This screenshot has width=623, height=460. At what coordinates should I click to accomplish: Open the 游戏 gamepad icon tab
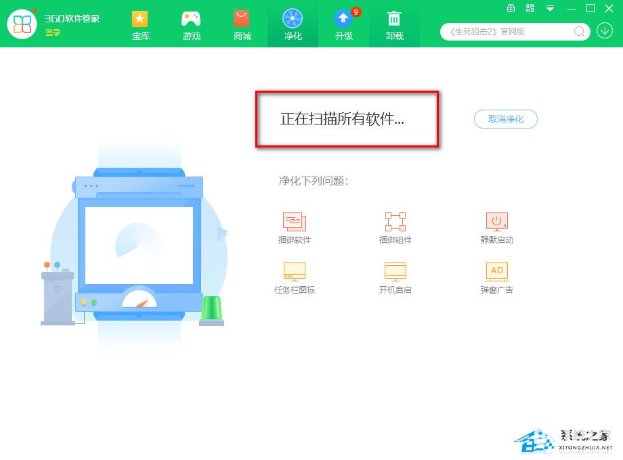[x=191, y=24]
